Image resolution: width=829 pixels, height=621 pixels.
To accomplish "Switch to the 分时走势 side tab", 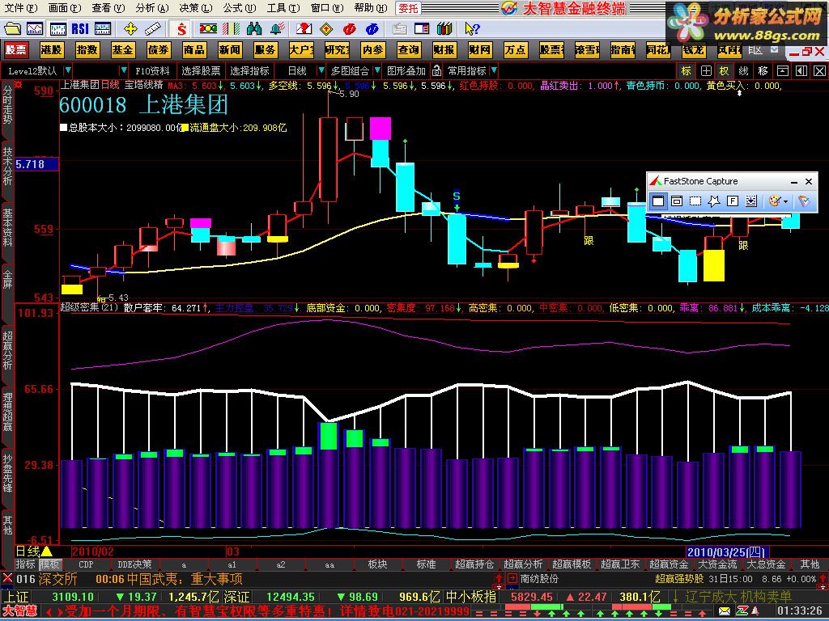I will pyautogui.click(x=7, y=105).
